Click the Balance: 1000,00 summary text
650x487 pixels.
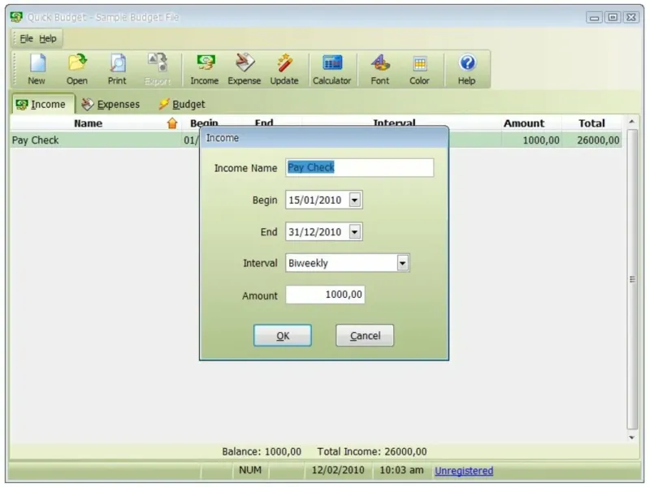(x=262, y=451)
